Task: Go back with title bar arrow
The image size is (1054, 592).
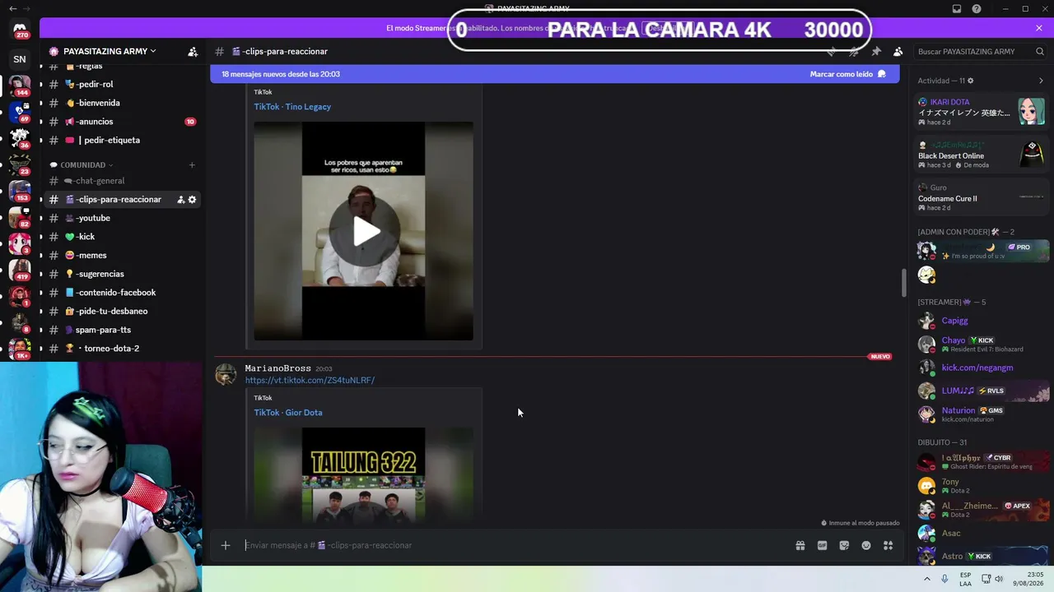Action: point(12,8)
